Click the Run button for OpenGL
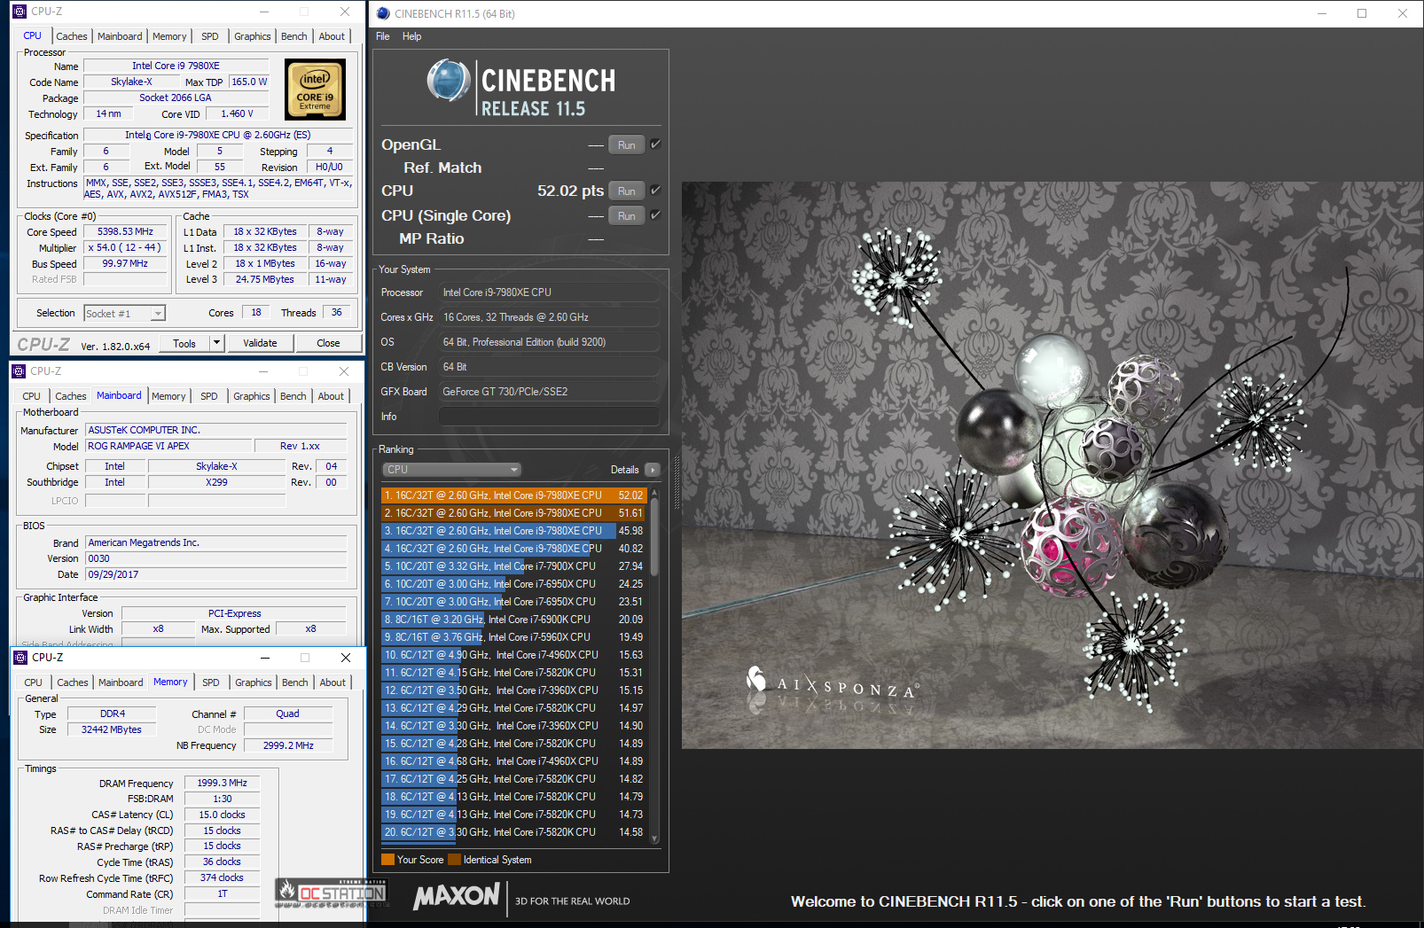The height and width of the screenshot is (928, 1424). click(x=627, y=144)
